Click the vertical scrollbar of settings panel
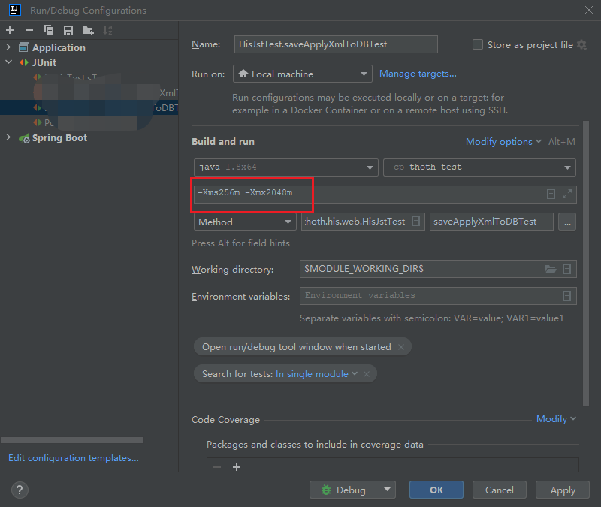 [586, 264]
